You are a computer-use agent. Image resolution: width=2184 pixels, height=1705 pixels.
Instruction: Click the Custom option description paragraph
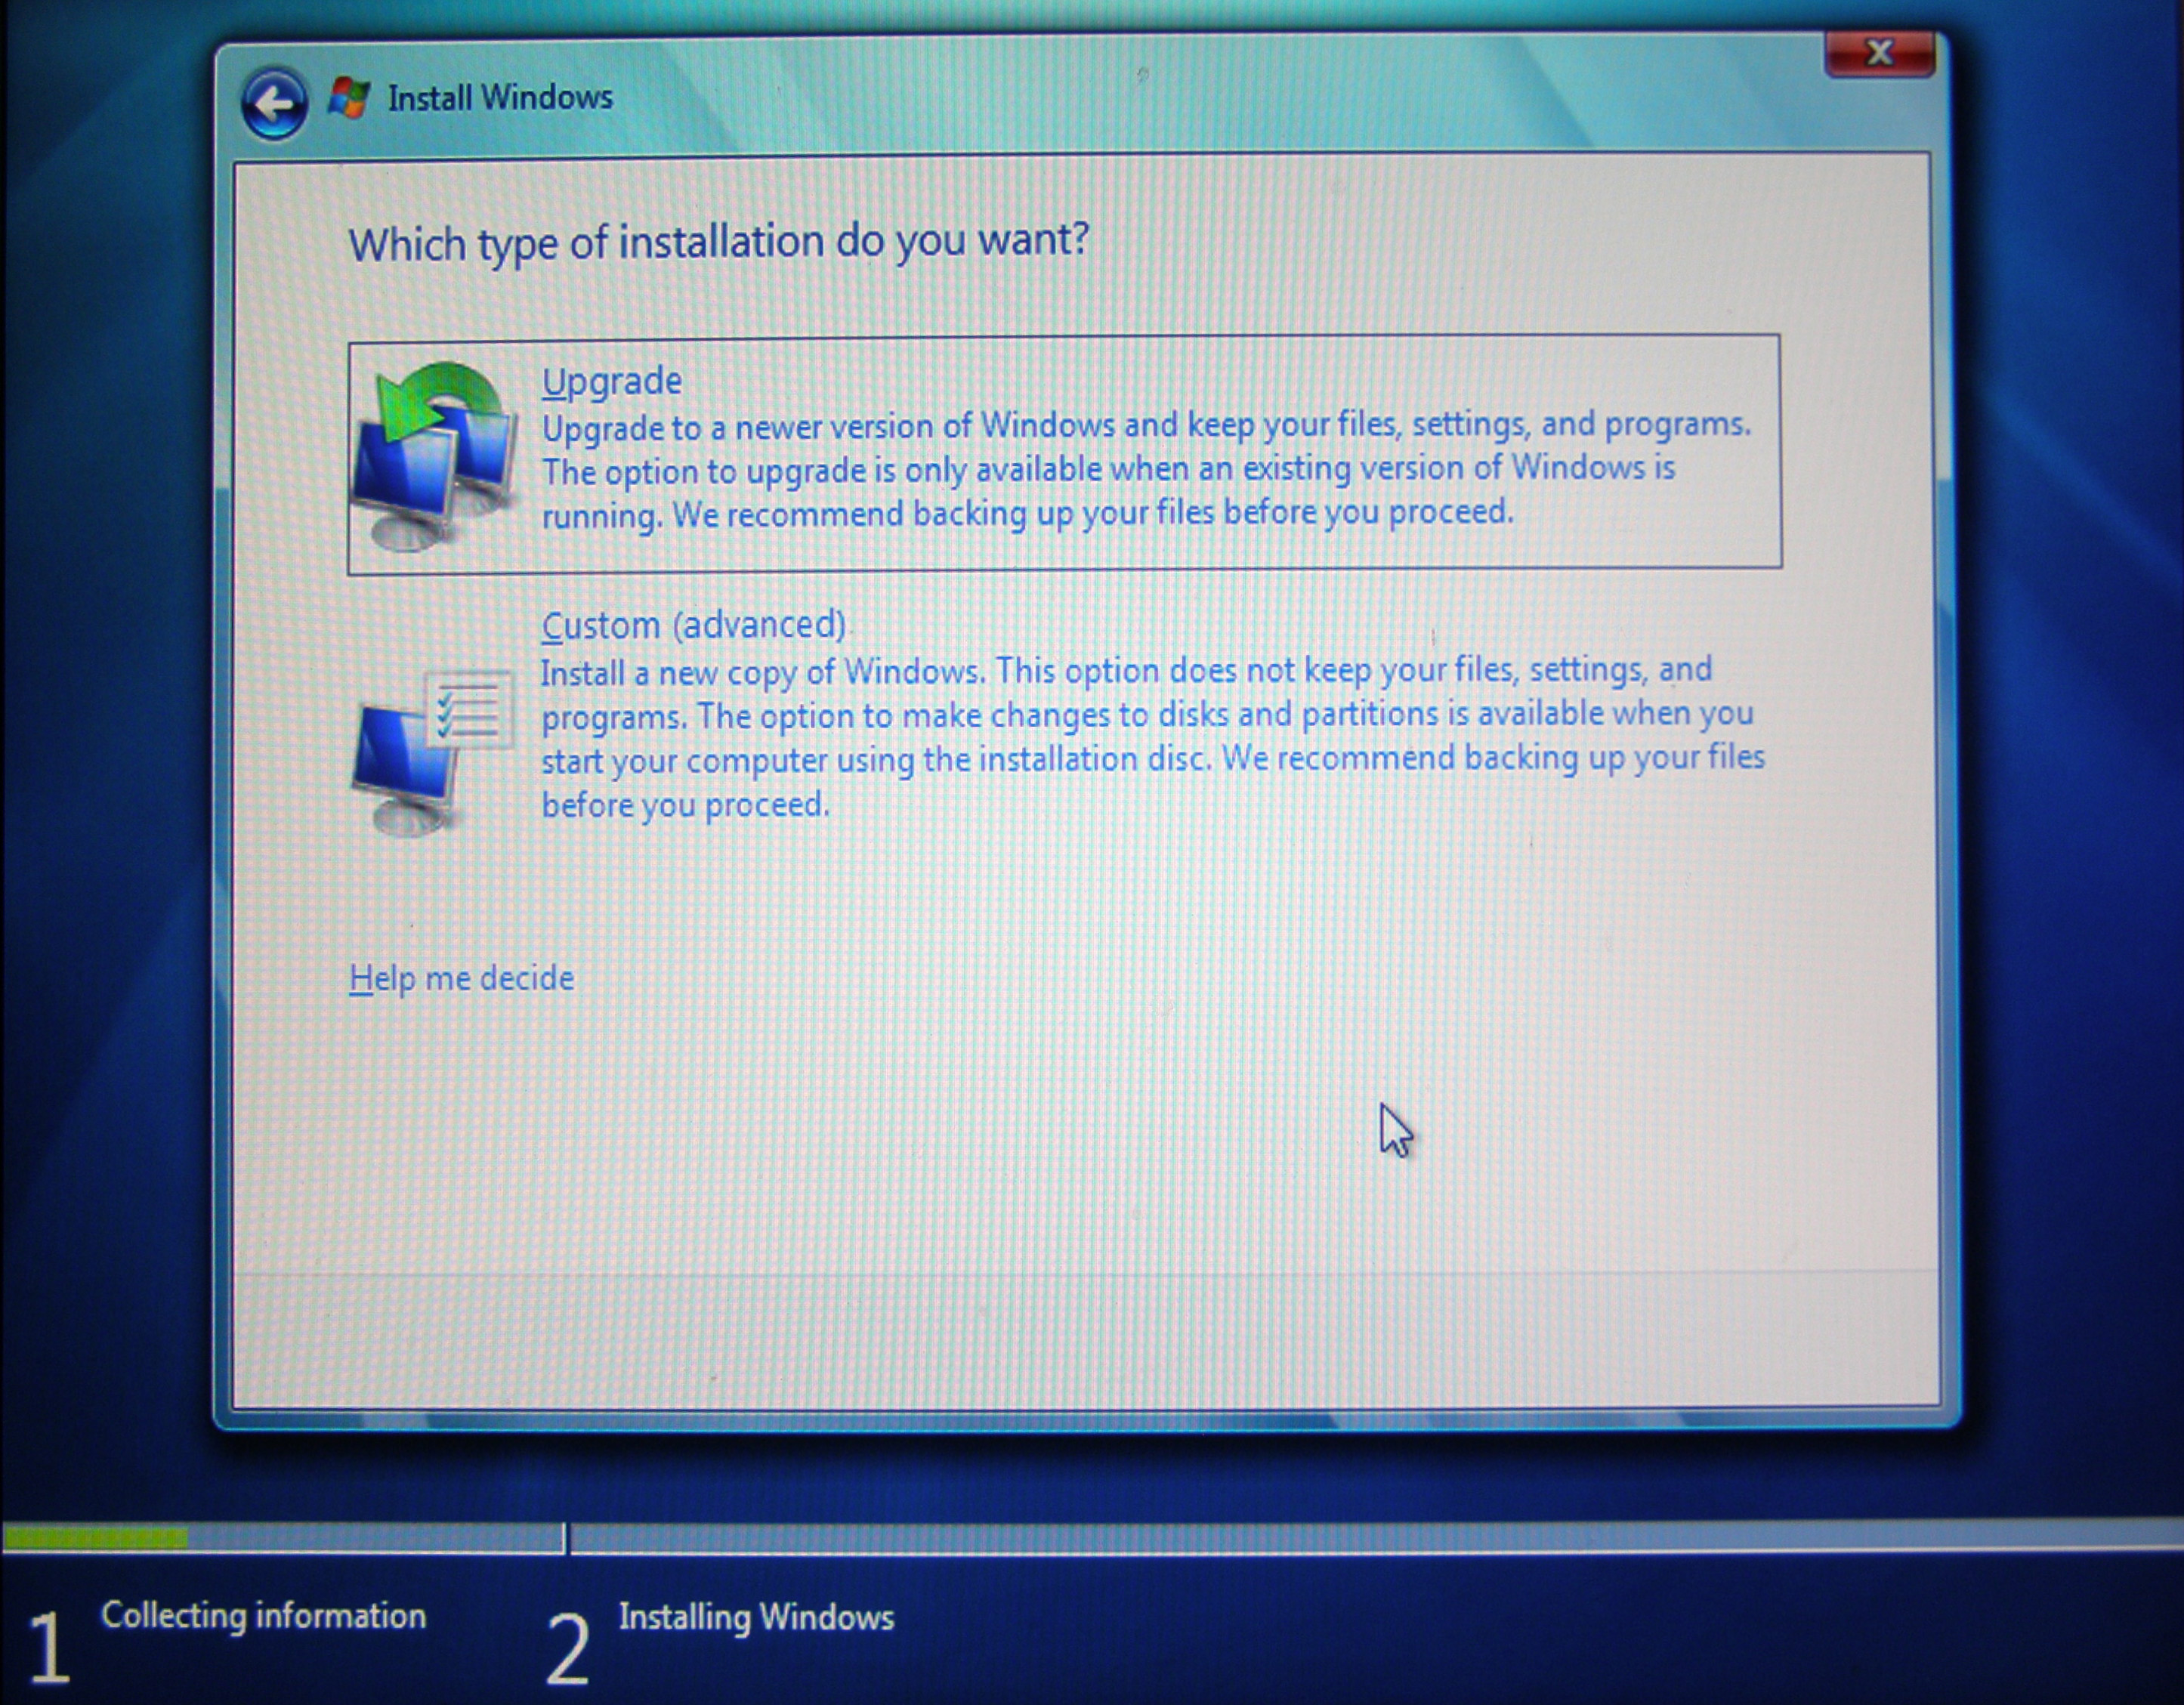point(1153,737)
